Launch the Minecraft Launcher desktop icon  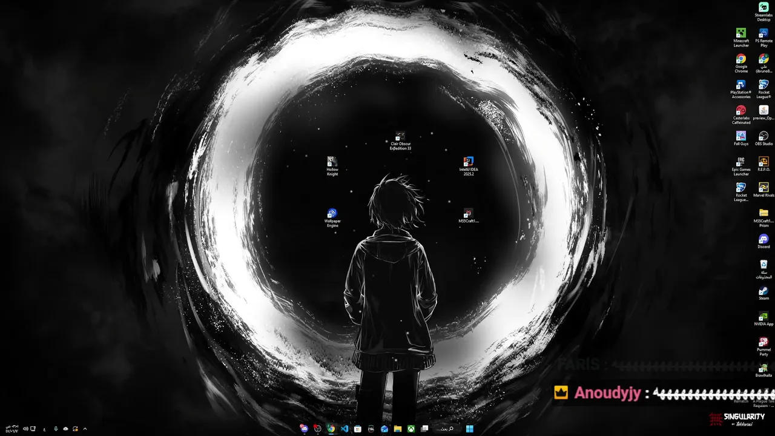741,37
